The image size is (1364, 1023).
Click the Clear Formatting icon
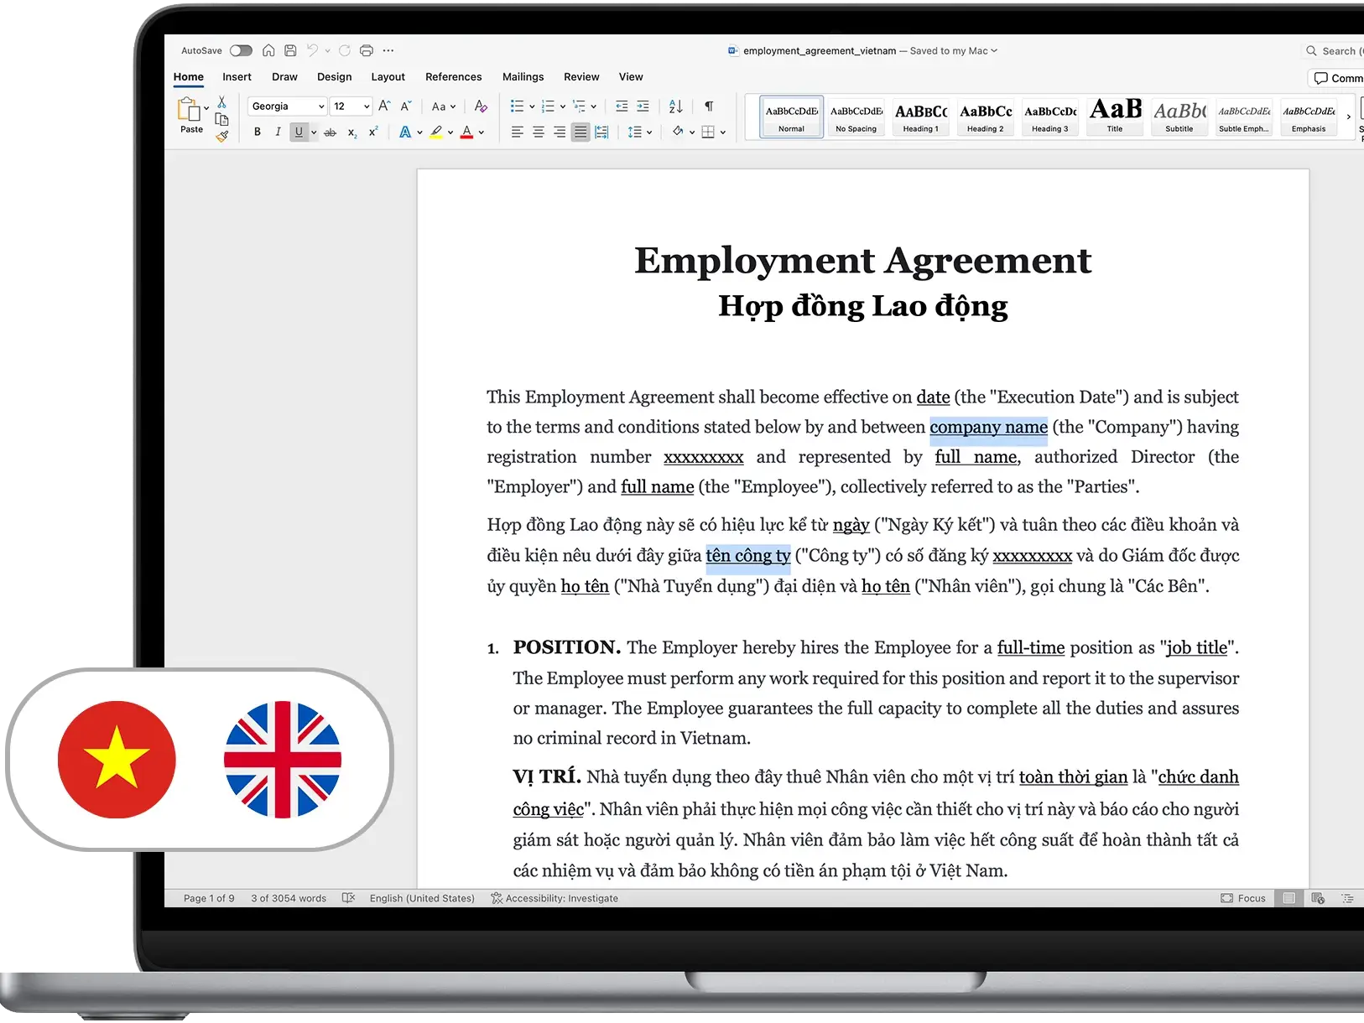click(x=481, y=106)
